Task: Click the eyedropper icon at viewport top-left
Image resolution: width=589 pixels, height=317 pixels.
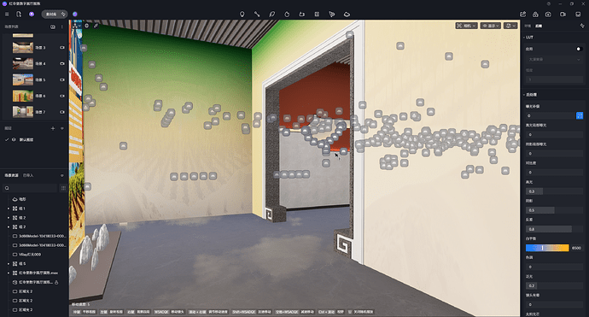Action: pos(96,26)
